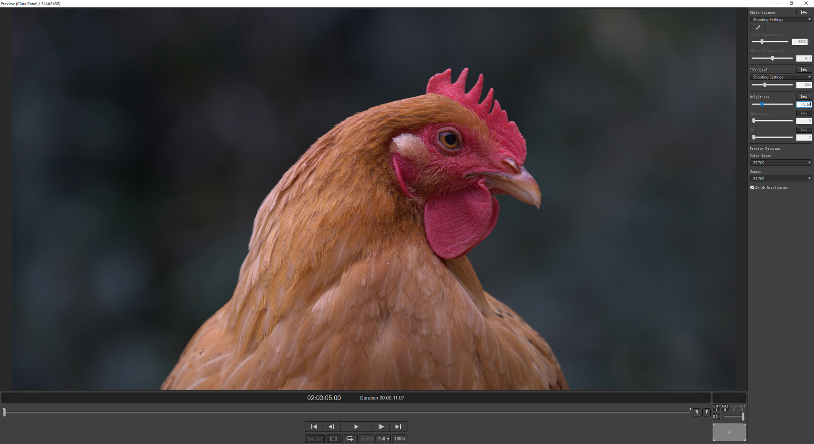Toggle CH2 R audio channel
This screenshot has height=444, width=814.
pyautogui.click(x=725, y=408)
